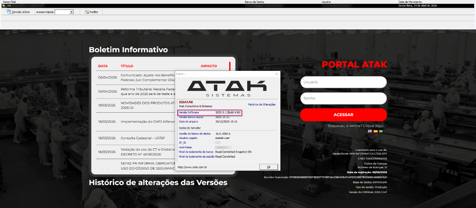Screen dimensions: 476x208
Task: Click the Ok button in Sobre dialog
Action: (x=268, y=167)
